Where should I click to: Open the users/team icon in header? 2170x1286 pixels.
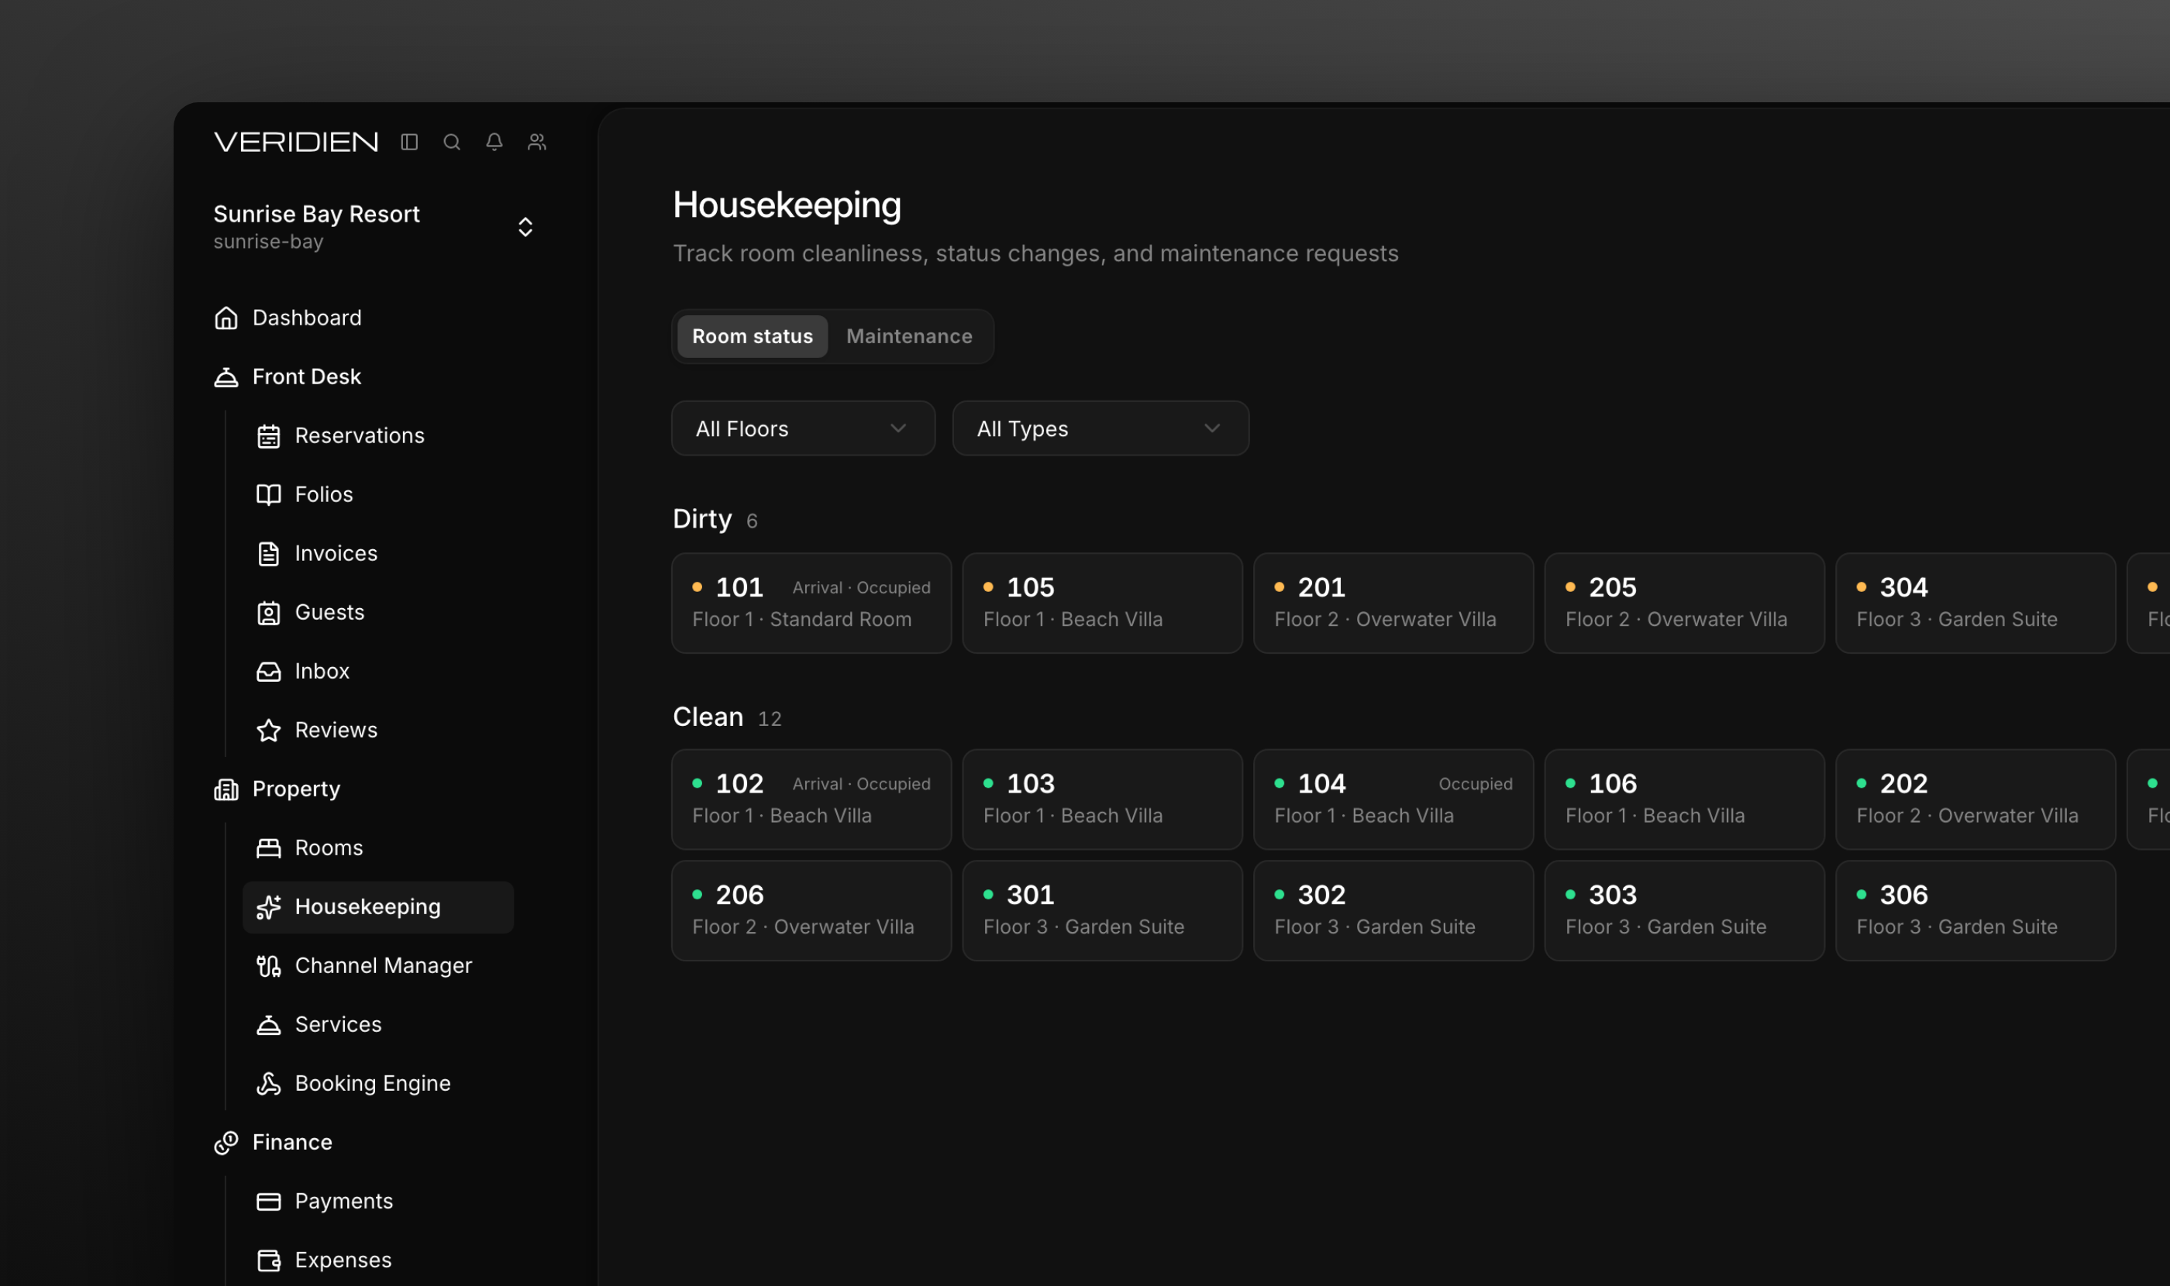point(536,141)
